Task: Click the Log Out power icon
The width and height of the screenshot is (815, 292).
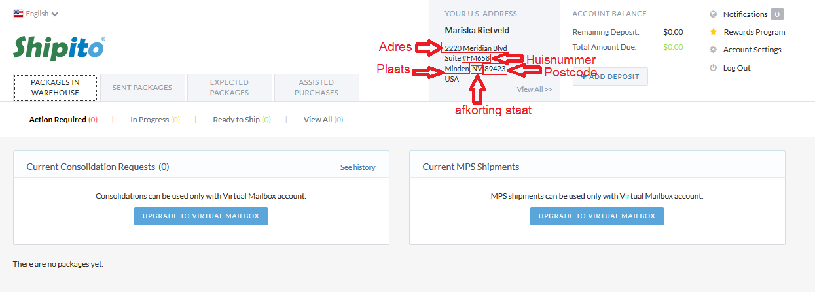Action: (x=714, y=68)
